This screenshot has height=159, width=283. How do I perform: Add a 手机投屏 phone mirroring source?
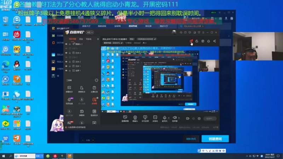(x=145, y=119)
